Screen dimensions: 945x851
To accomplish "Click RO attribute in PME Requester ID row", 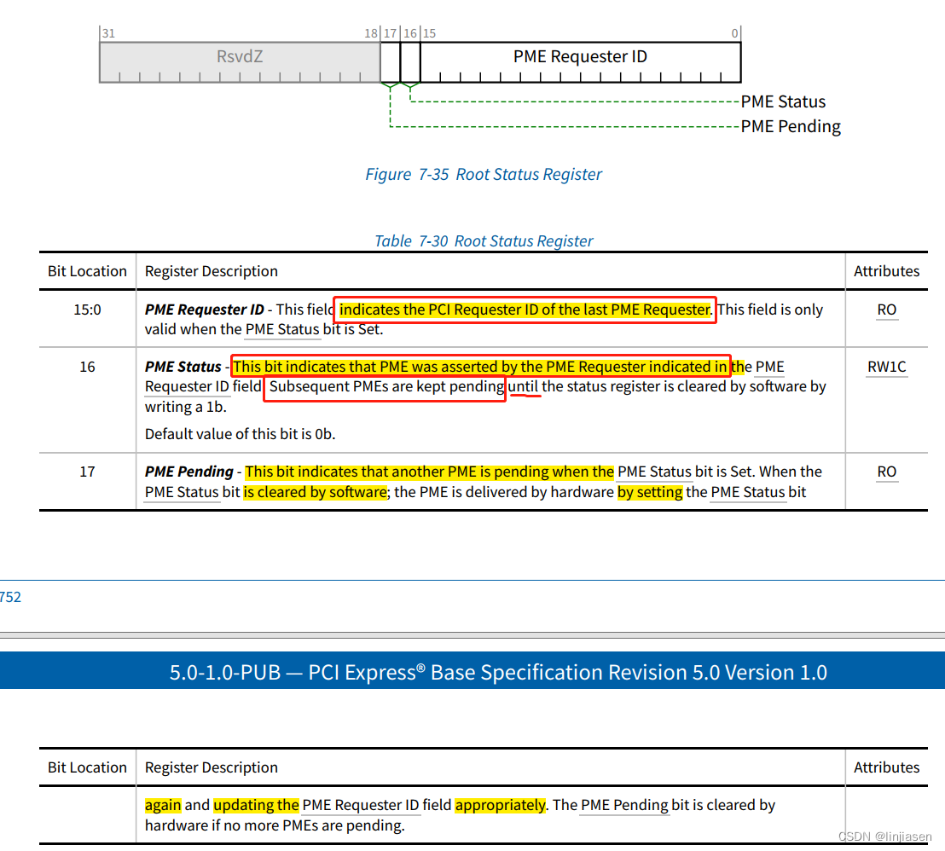I will coord(886,310).
